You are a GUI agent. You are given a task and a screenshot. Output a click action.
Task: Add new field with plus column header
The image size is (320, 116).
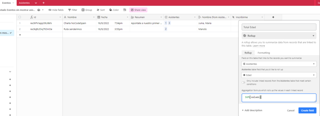273,17
